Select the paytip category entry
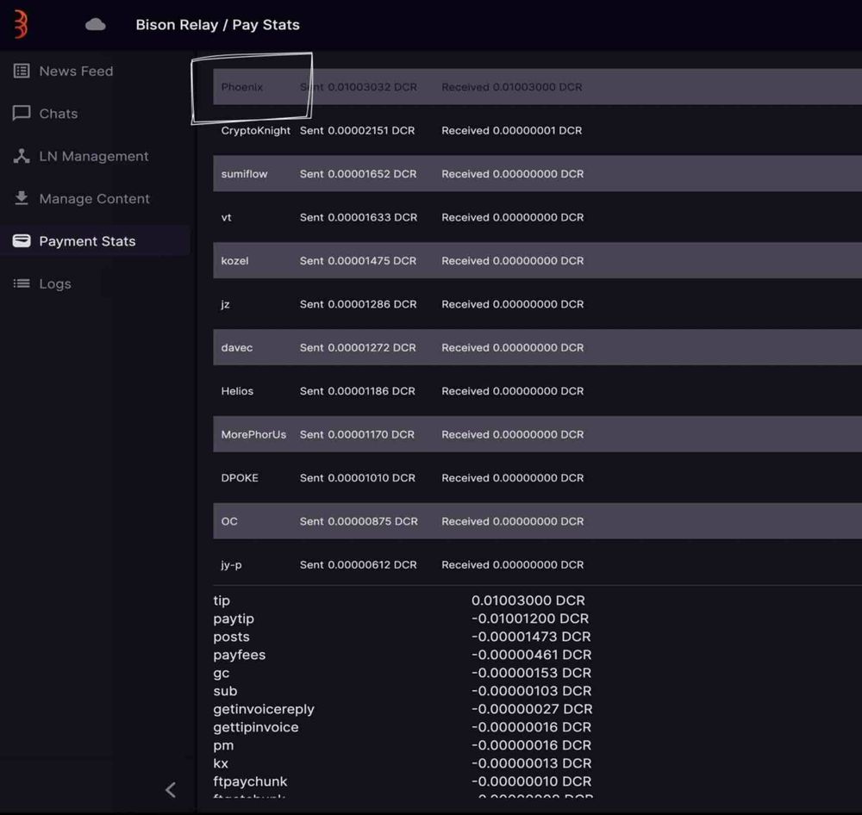862x815 pixels. (234, 619)
